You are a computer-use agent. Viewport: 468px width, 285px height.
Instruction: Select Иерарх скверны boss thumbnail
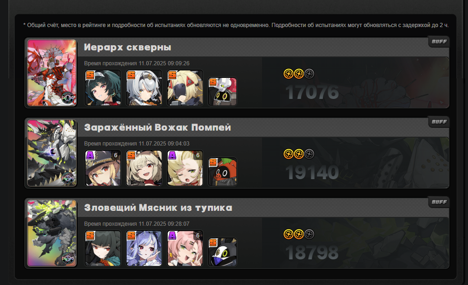[52, 73]
